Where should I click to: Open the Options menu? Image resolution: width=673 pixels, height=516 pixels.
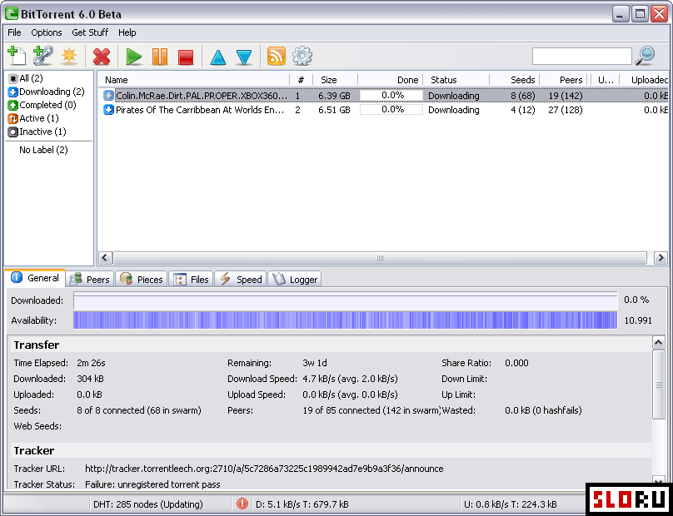tap(47, 32)
